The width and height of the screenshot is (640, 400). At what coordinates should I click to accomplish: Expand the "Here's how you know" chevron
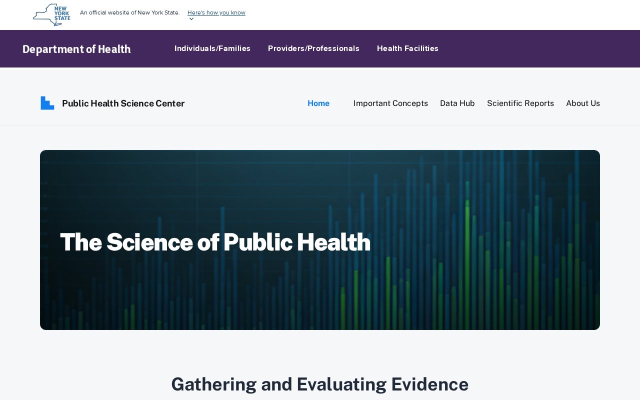click(x=191, y=19)
